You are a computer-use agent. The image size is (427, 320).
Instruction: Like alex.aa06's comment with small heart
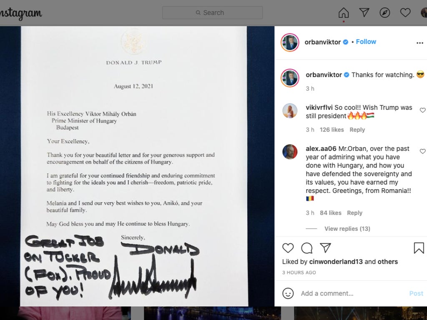click(x=422, y=151)
